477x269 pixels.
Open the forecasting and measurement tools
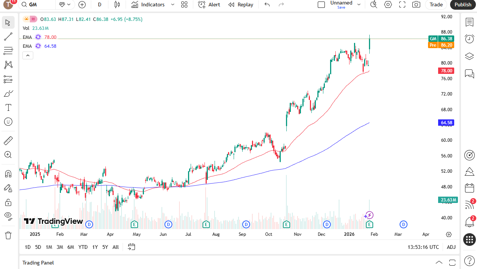coord(8,79)
